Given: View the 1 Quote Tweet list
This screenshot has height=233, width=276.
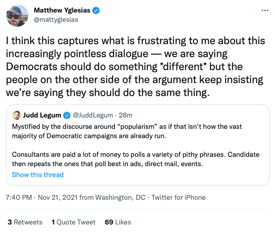Looking at the screenshot, I should 74,222.
